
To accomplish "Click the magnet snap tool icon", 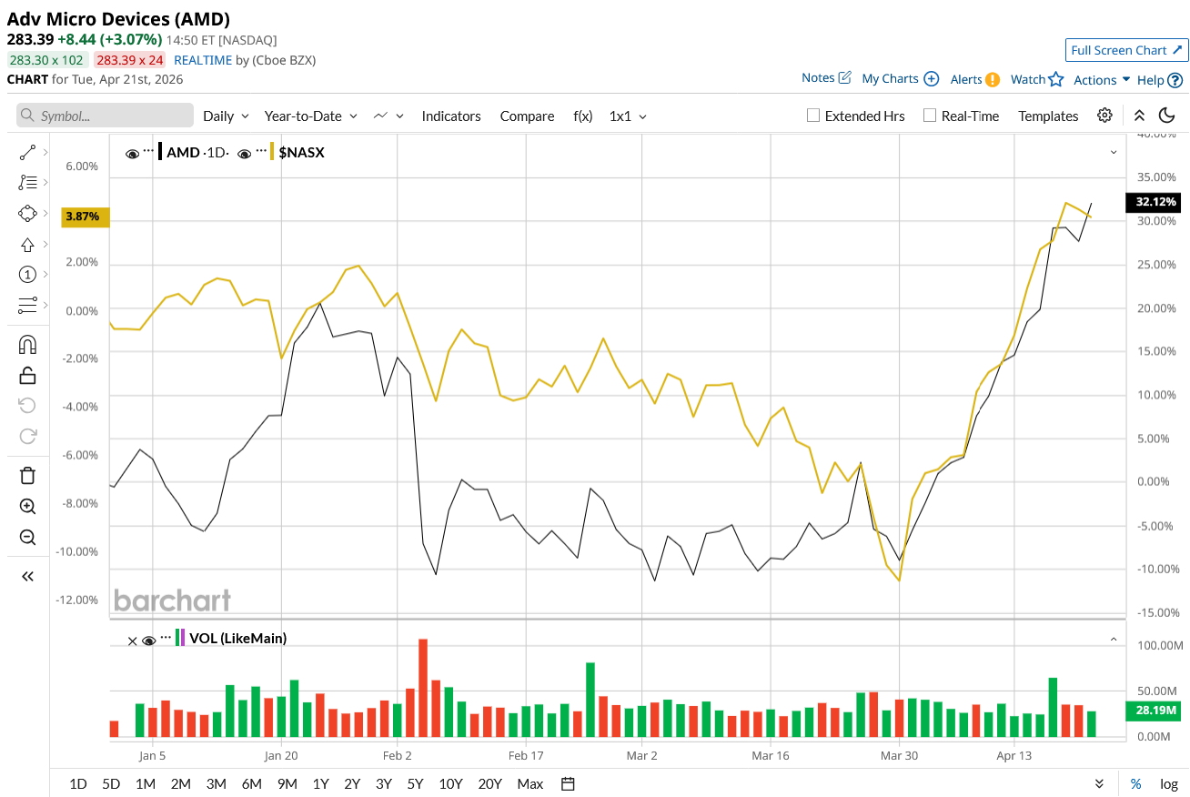I will (x=27, y=345).
